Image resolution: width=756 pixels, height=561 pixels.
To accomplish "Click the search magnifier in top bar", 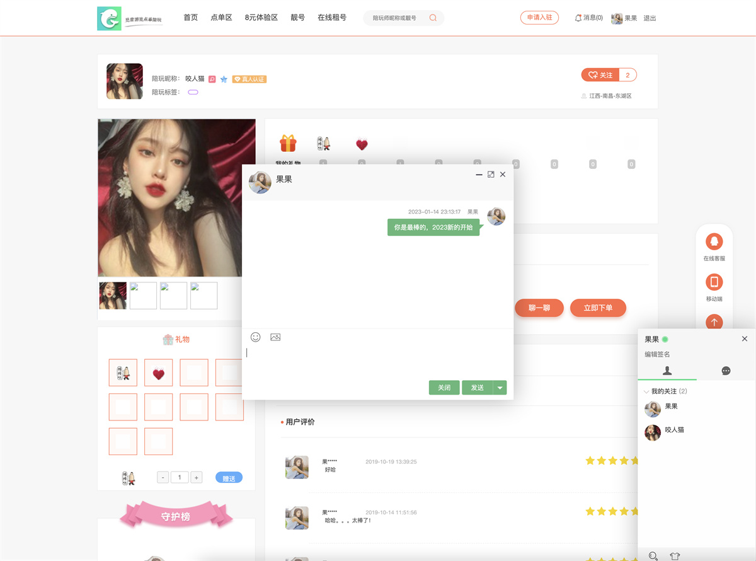I will [x=433, y=18].
